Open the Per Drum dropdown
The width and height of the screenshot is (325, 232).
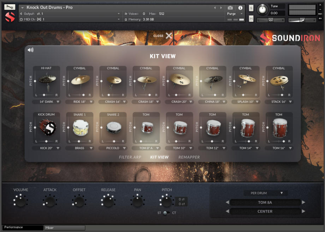[266, 193]
